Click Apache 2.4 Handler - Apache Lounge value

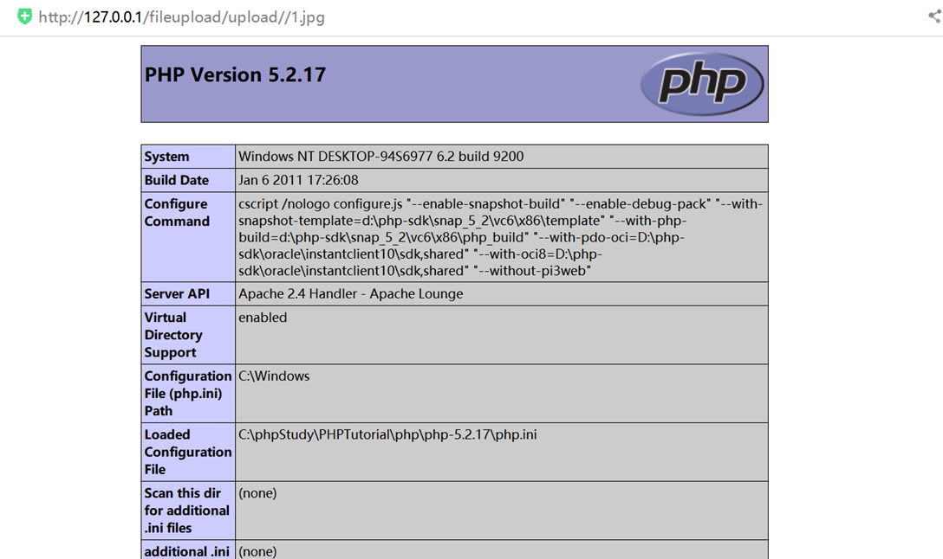point(351,294)
